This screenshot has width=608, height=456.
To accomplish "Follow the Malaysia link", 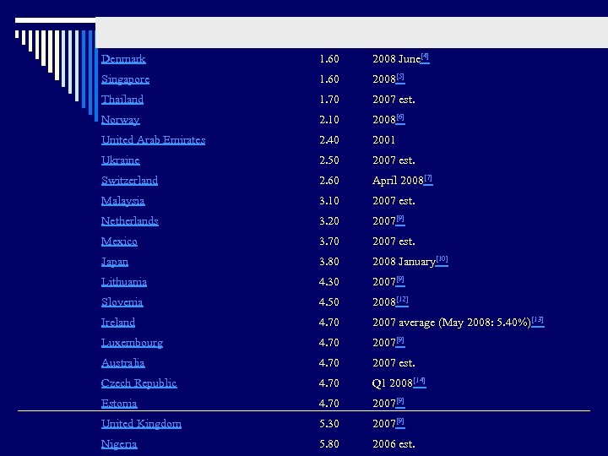I will 123,201.
